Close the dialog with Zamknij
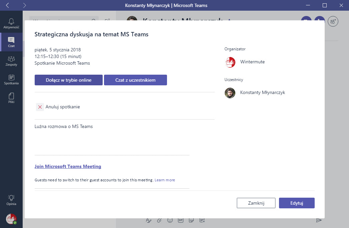The width and height of the screenshot is (349, 228). click(x=256, y=203)
